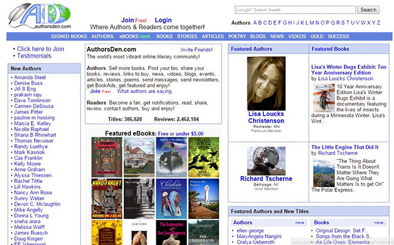Open new author Melissa Wolff

(x=30, y=227)
